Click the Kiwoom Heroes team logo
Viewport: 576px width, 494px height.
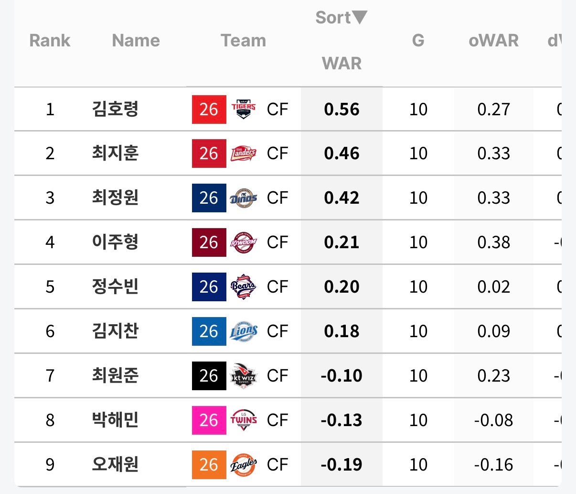[244, 242]
